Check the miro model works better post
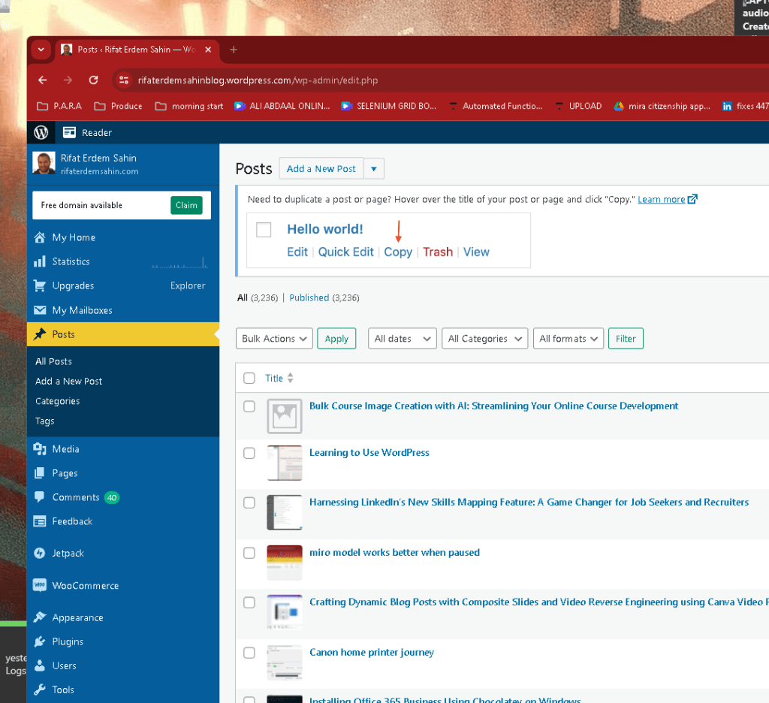Screen dimensions: 769x703 [249, 553]
